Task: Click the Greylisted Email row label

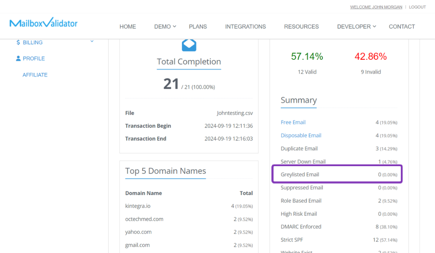Action: (299, 174)
